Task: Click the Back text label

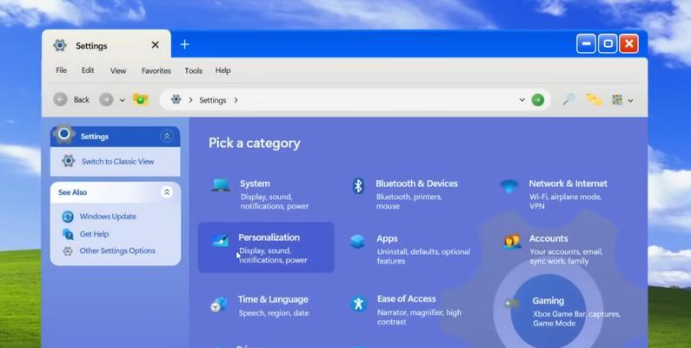Action: pos(82,100)
